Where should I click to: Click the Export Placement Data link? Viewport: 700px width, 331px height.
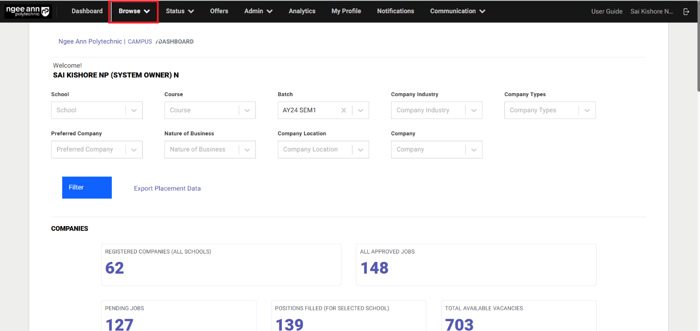tap(167, 188)
